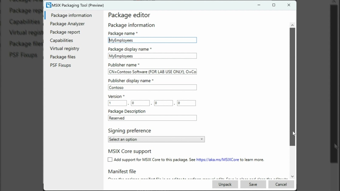Open the Package Analyzer tab
This screenshot has height=191, width=340.
click(67, 24)
